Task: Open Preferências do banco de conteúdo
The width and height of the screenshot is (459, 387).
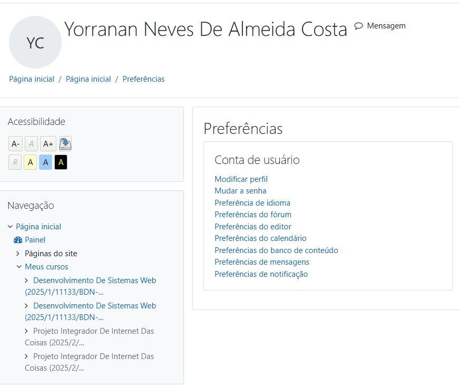Action: (276, 250)
